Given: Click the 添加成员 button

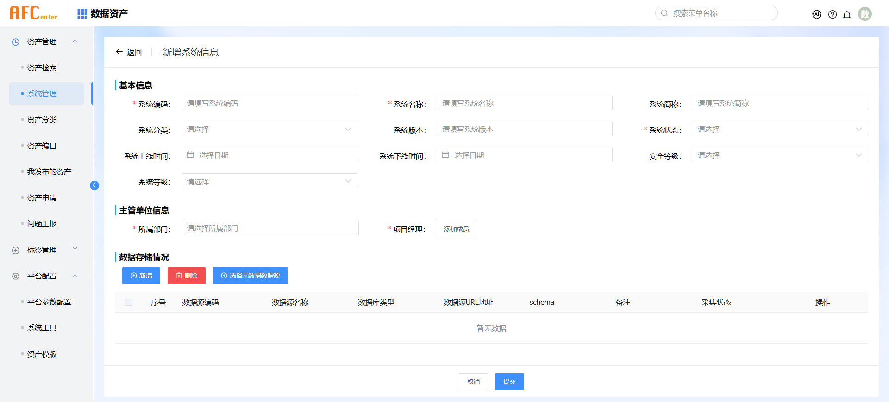Looking at the screenshot, I should pos(456,229).
